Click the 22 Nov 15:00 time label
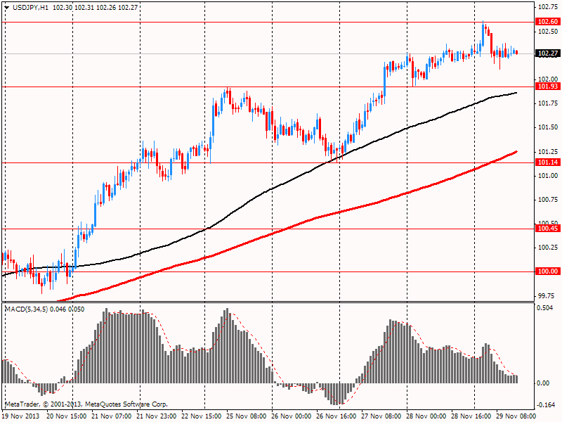The width and height of the screenshot is (562, 422). click(x=201, y=416)
